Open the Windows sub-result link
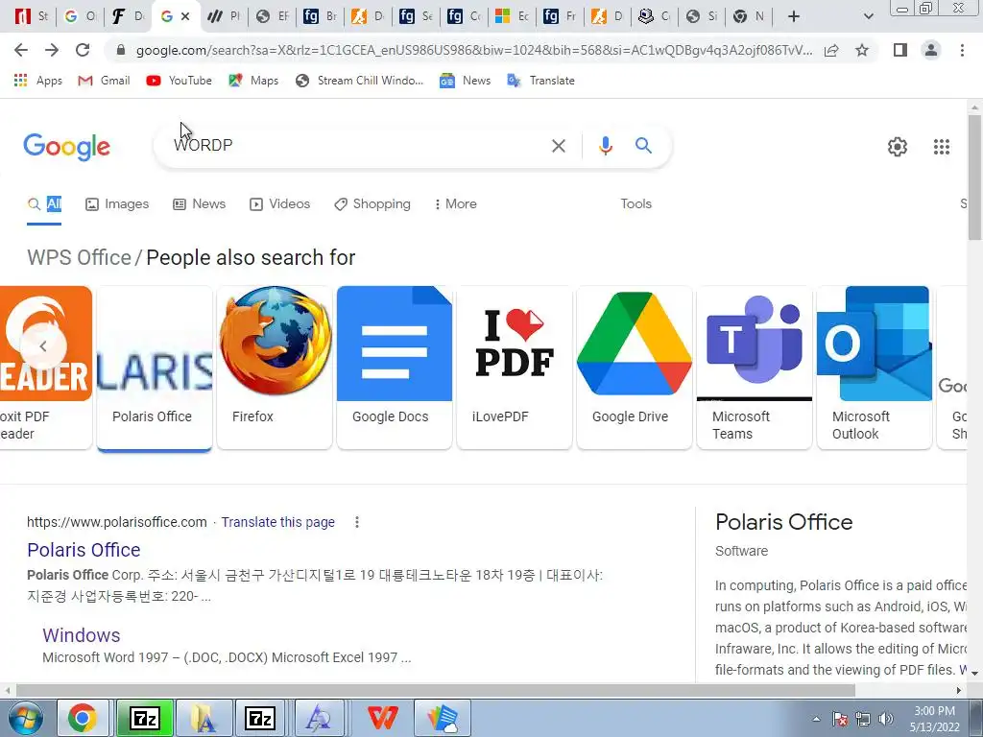This screenshot has width=983, height=737. tap(82, 635)
